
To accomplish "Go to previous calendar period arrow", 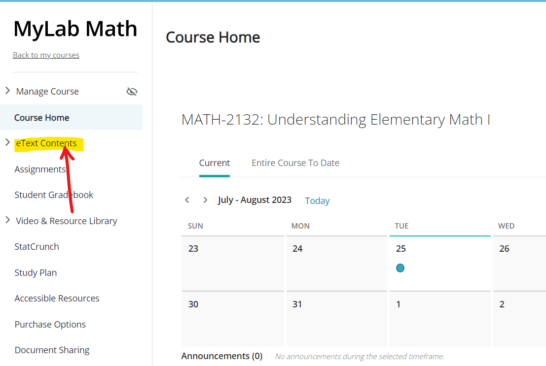I will (x=187, y=200).
